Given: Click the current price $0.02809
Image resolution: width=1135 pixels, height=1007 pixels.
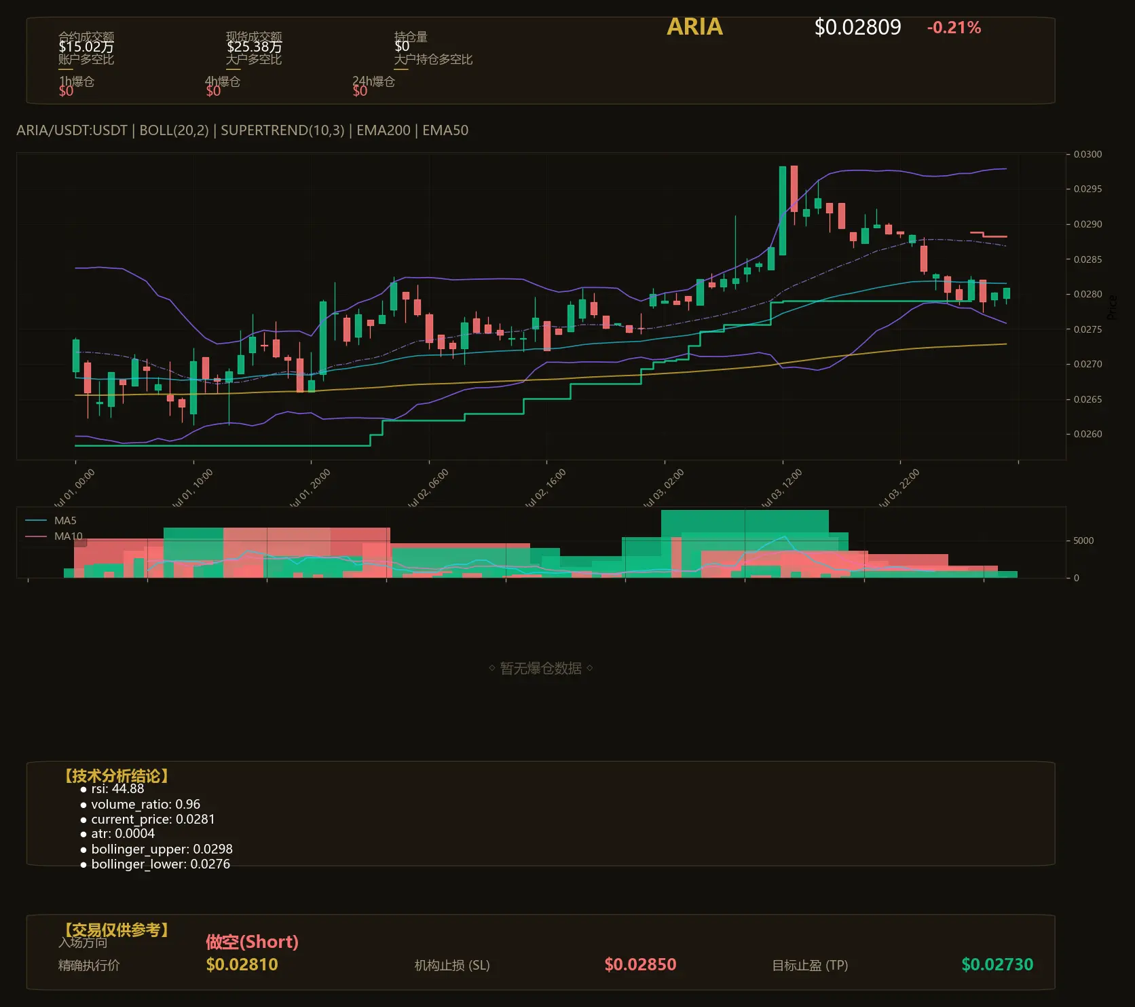Looking at the screenshot, I should (x=857, y=27).
